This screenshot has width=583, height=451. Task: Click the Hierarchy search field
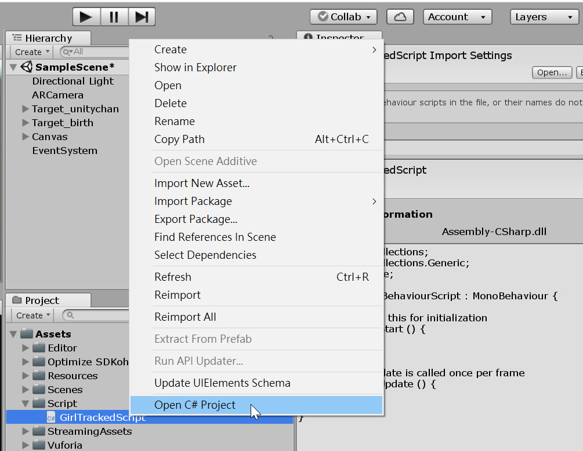[x=95, y=52]
